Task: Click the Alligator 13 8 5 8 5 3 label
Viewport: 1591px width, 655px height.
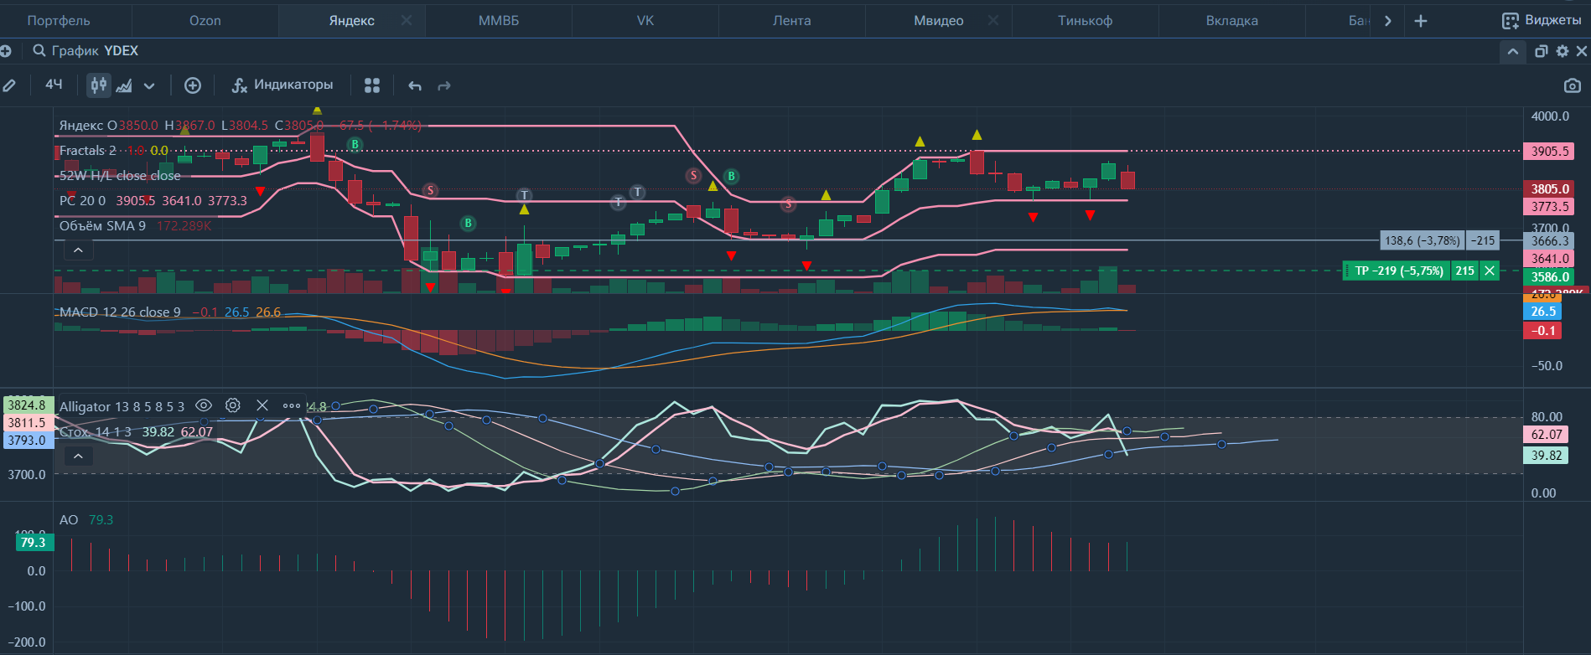Action: [x=122, y=407]
